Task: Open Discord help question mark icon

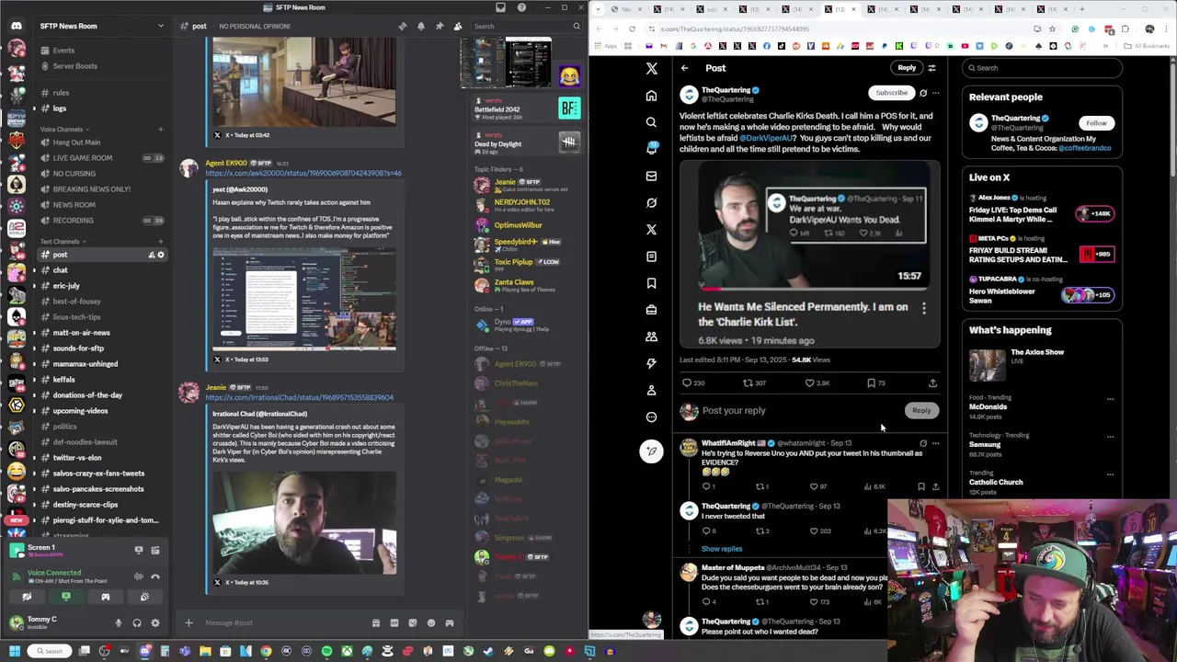Action: tap(521, 7)
